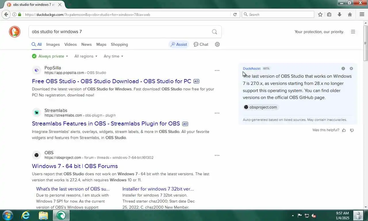Image resolution: width=368 pixels, height=221 pixels.
Task: Click the vertical page scrollbar thumb
Action: [x=365, y=43]
